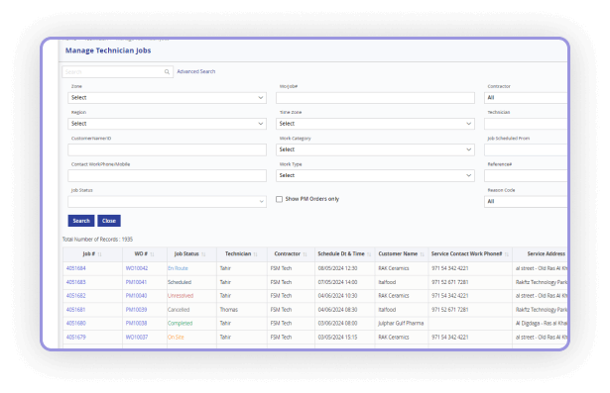This screenshot has width=610, height=393.
Task: Click the search magnifier icon
Action: click(x=167, y=72)
